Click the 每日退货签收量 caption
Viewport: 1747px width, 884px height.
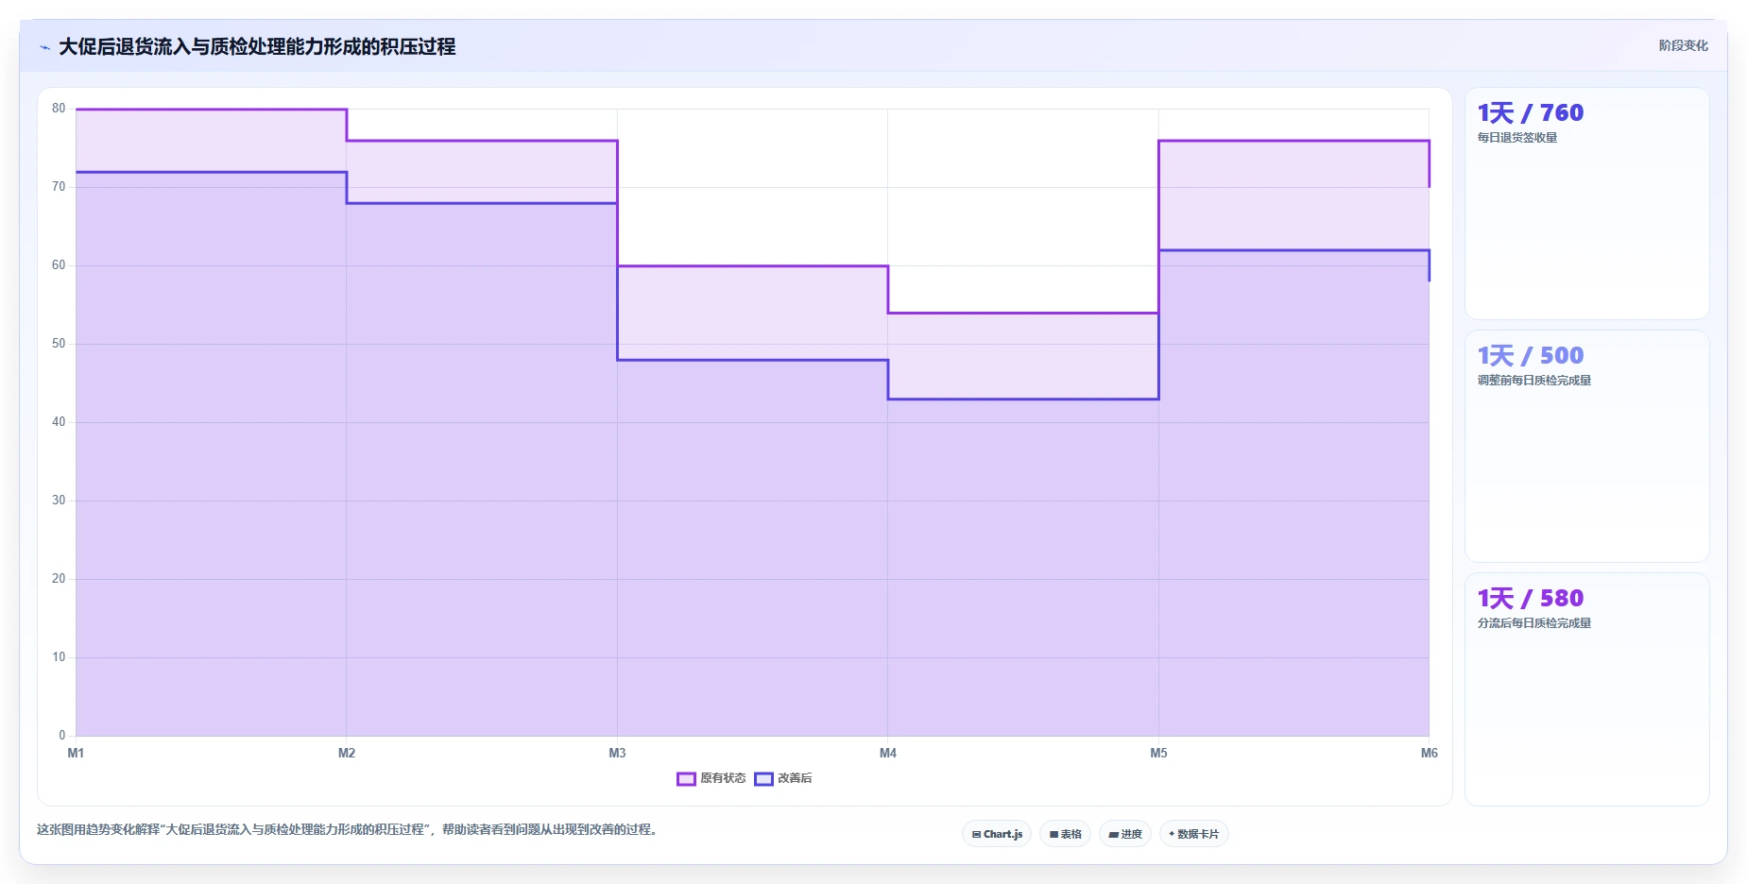coord(1517,138)
